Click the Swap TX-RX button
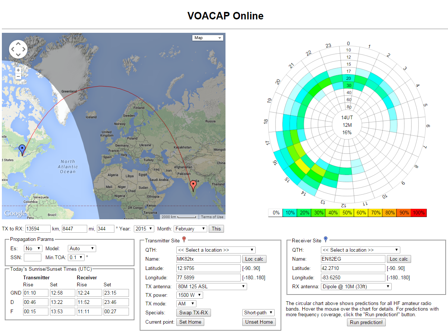Viewport: 448px width, 333px height. [193, 312]
